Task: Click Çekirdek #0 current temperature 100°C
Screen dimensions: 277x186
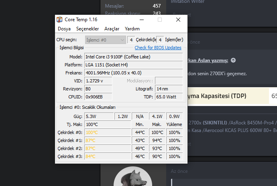Action: pos(108,132)
